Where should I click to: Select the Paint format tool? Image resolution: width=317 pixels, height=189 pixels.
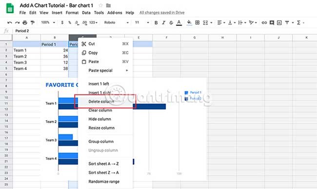click(x=32, y=22)
